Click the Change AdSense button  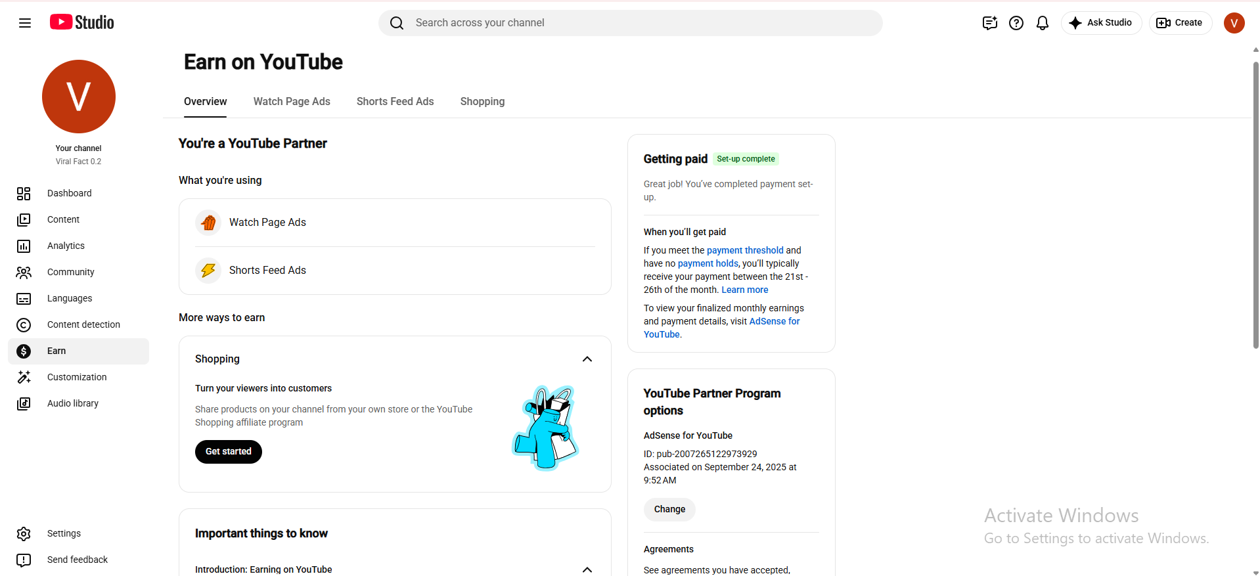point(669,510)
